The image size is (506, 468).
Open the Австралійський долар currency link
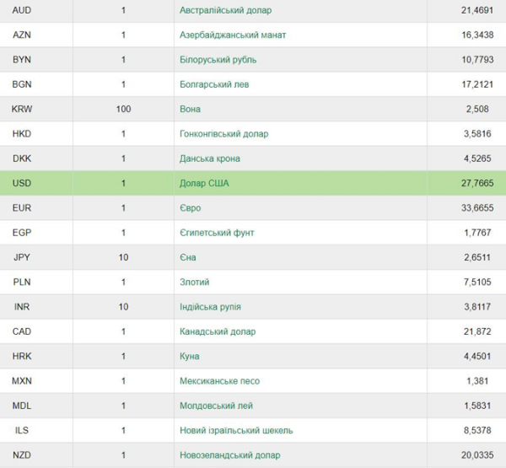[x=225, y=10]
